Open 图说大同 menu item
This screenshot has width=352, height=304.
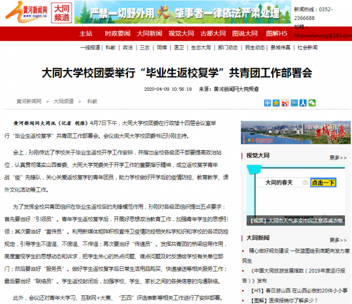point(245,34)
